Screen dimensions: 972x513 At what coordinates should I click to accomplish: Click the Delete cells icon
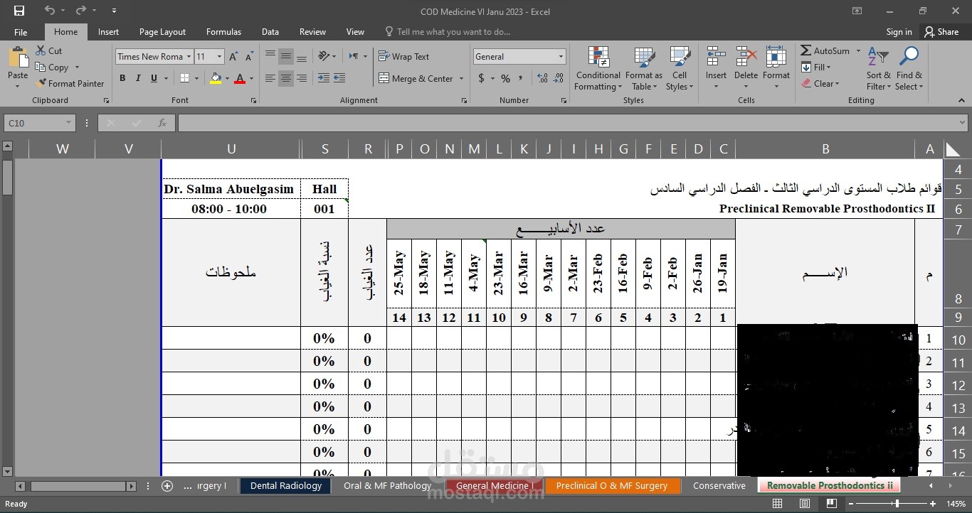(x=746, y=58)
